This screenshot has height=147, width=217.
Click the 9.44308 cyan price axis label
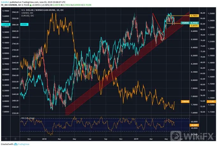(x=6, y=24)
